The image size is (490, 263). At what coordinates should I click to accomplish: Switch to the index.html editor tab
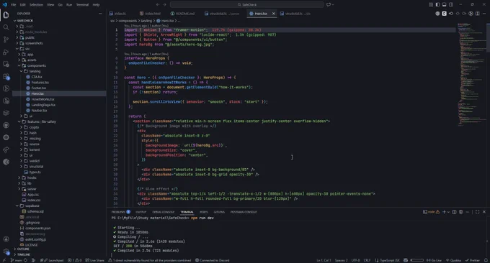click(x=151, y=14)
